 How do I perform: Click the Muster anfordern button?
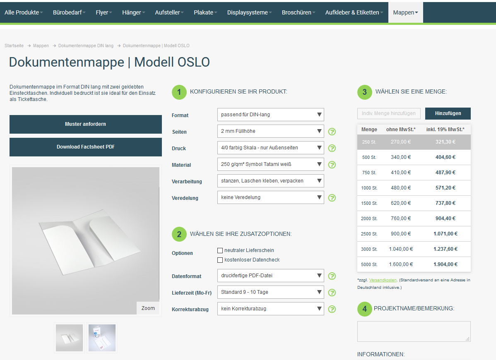(86, 124)
